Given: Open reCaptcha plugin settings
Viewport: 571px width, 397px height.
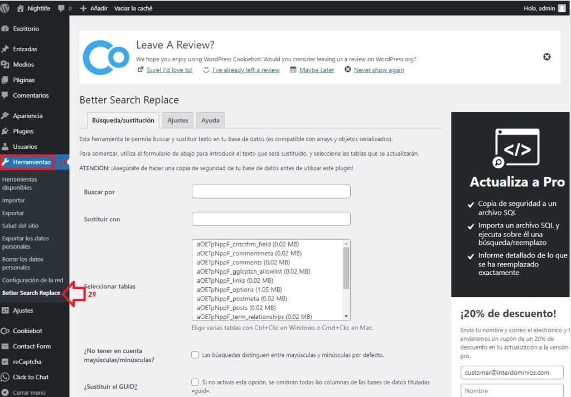Looking at the screenshot, I should pos(27,362).
